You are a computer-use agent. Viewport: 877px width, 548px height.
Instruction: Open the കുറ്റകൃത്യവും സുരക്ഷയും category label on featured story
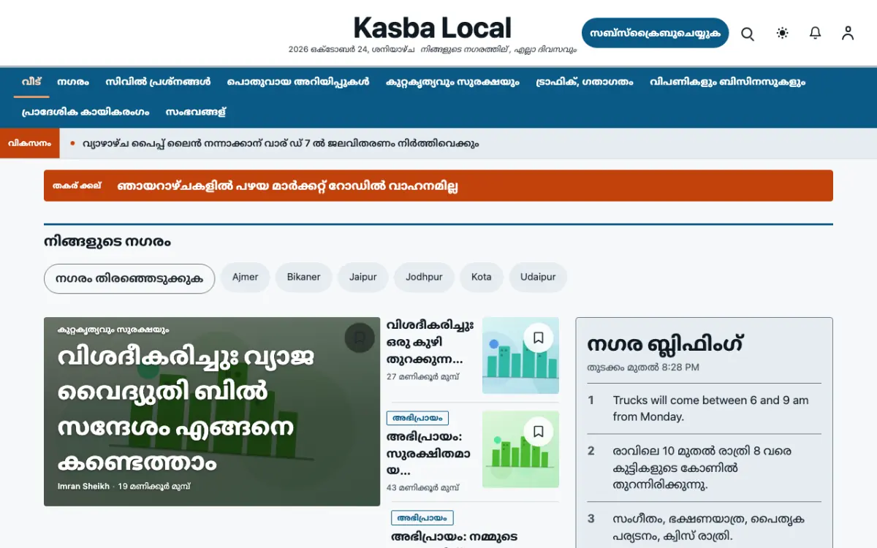(x=113, y=330)
